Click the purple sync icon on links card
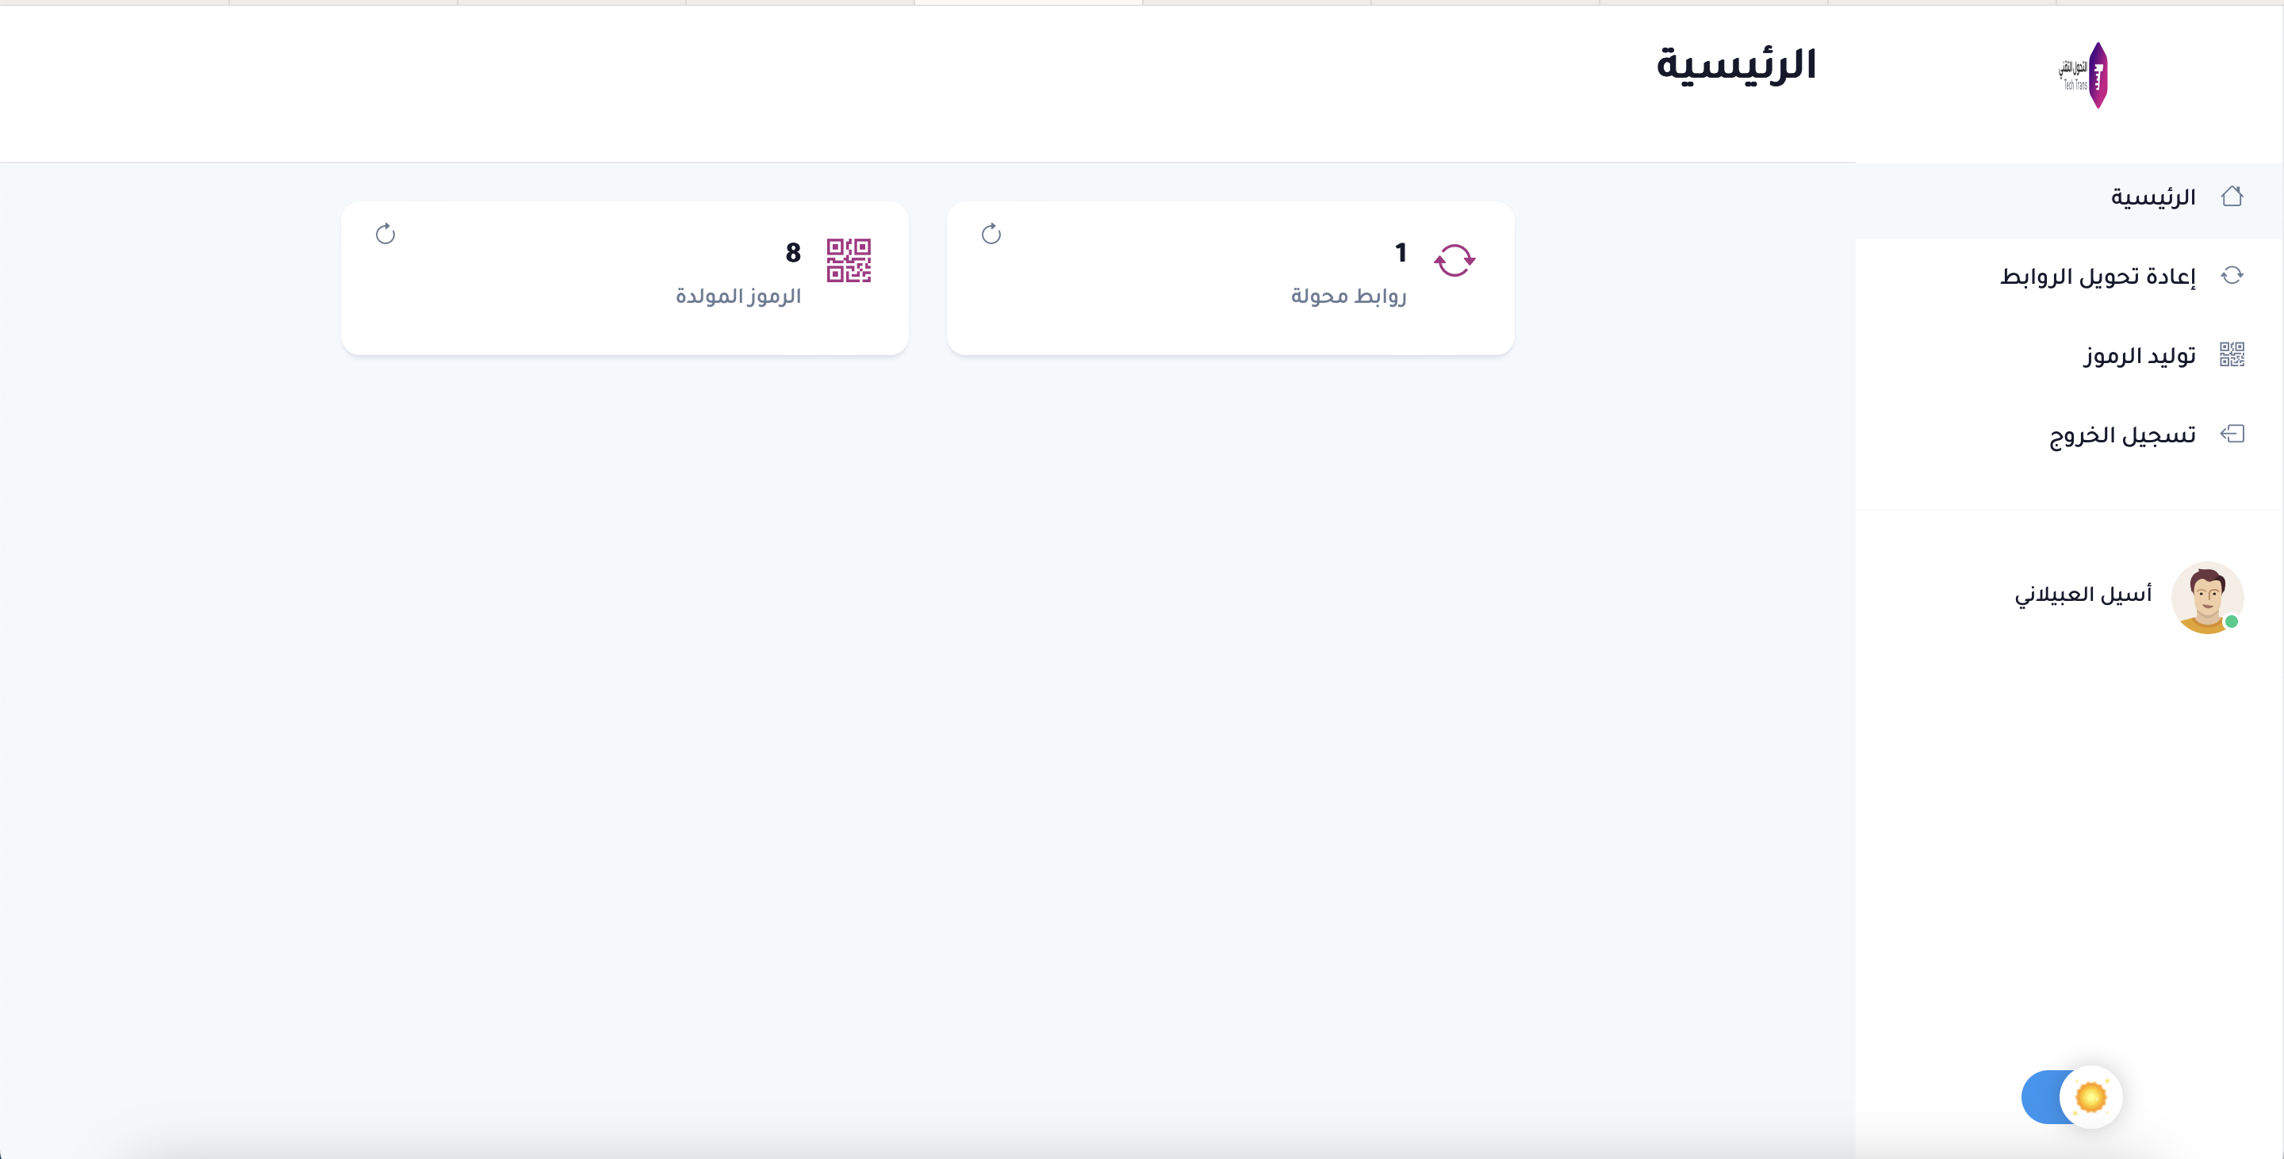This screenshot has height=1159, width=2284. (x=1454, y=261)
